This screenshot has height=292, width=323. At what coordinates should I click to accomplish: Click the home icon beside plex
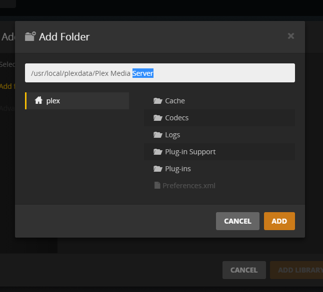click(38, 100)
